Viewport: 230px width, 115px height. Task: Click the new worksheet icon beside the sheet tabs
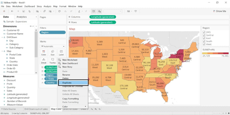[x=92, y=109]
